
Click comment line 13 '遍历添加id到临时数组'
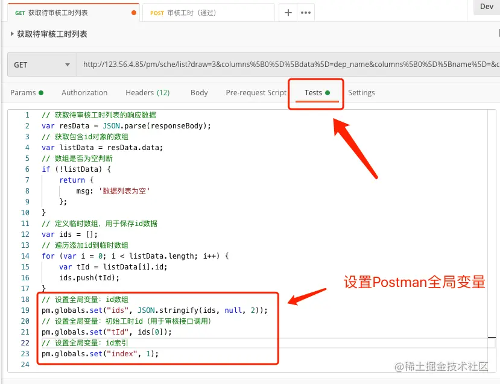coord(92,245)
